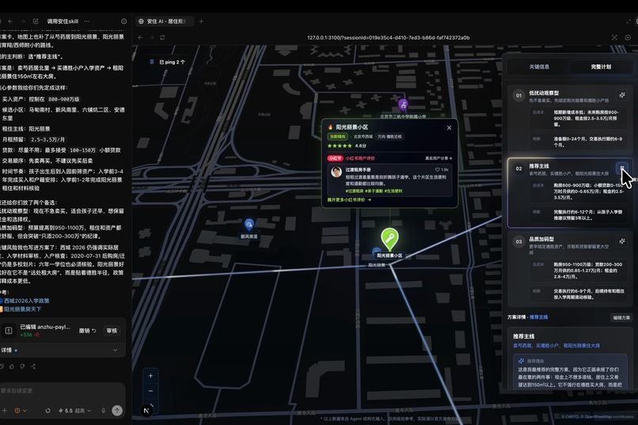
Task: Click the new-chat compose icon in the chat header
Action: click(x=36, y=21)
